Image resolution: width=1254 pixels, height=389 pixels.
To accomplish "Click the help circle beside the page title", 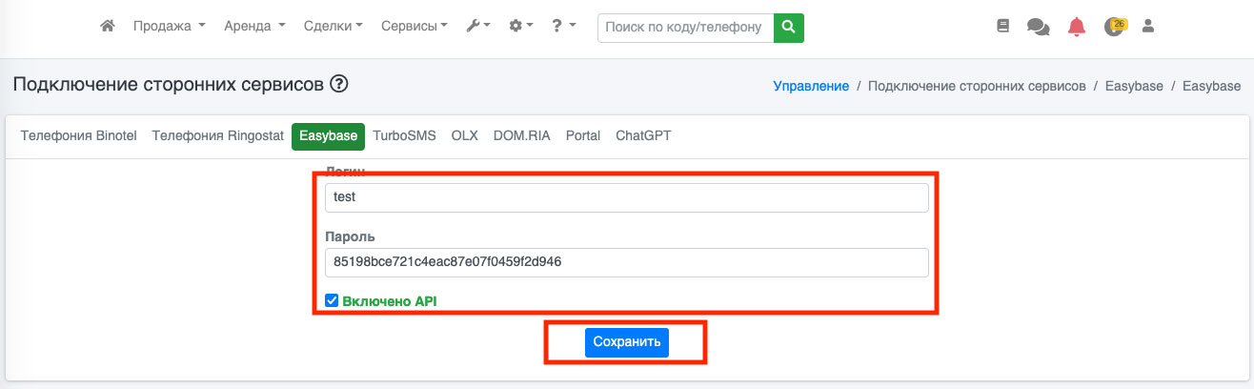I will pyautogui.click(x=338, y=85).
